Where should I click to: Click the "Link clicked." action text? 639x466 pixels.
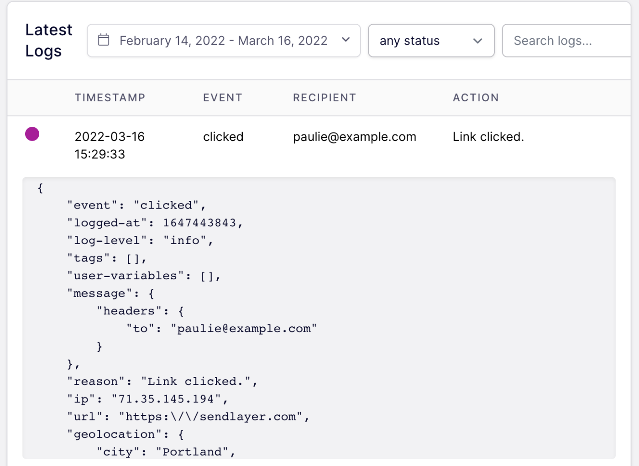click(x=488, y=137)
